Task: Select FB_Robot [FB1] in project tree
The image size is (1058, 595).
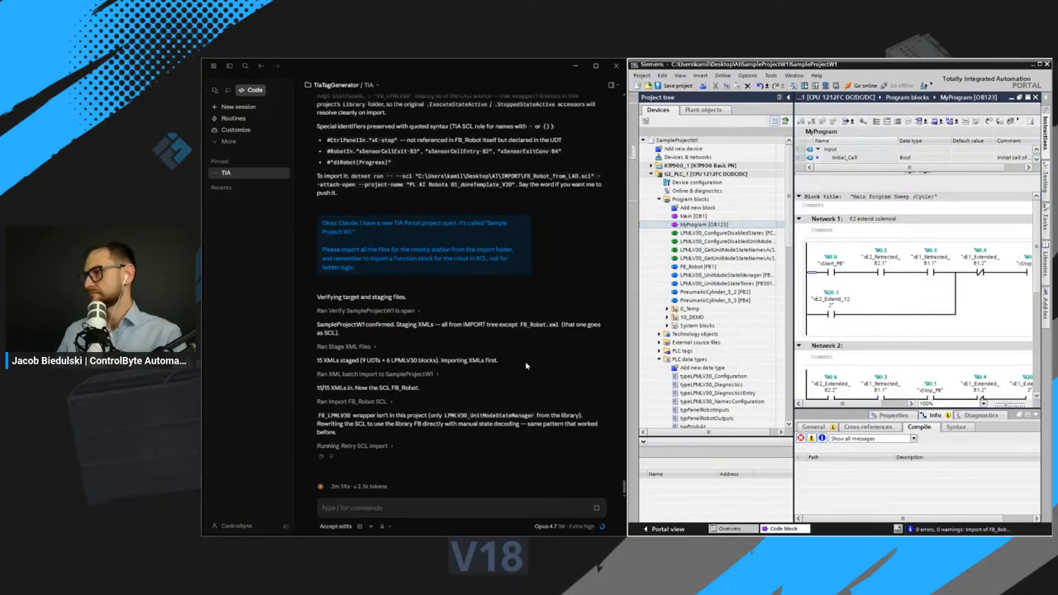Action: (x=698, y=267)
